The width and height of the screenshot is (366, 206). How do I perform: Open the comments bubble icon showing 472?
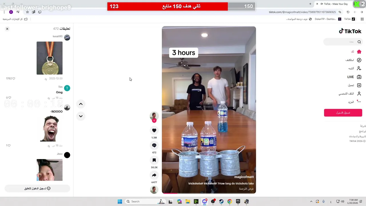tap(154, 145)
